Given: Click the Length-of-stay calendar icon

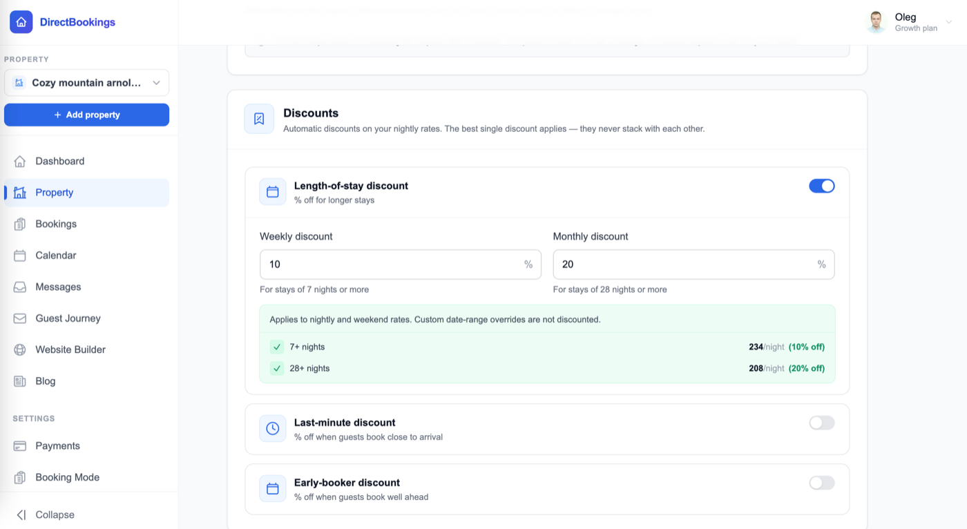Looking at the screenshot, I should click(x=273, y=192).
